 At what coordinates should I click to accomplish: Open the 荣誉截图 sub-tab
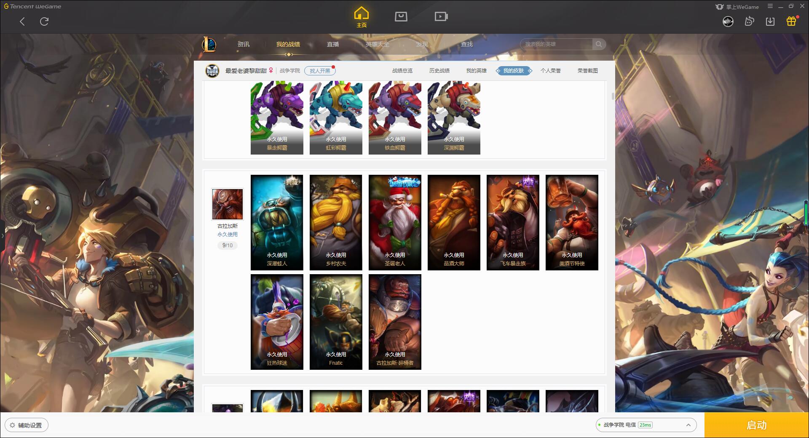coord(588,71)
